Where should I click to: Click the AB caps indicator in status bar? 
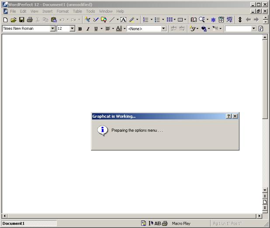click(x=158, y=224)
